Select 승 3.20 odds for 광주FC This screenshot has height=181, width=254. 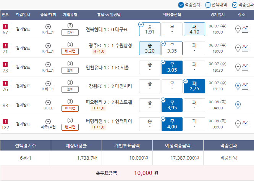150,48
